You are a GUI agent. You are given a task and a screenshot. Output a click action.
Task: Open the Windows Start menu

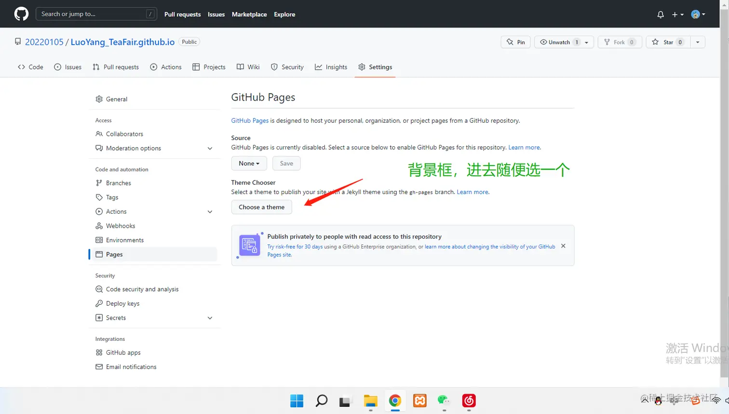[297, 401]
